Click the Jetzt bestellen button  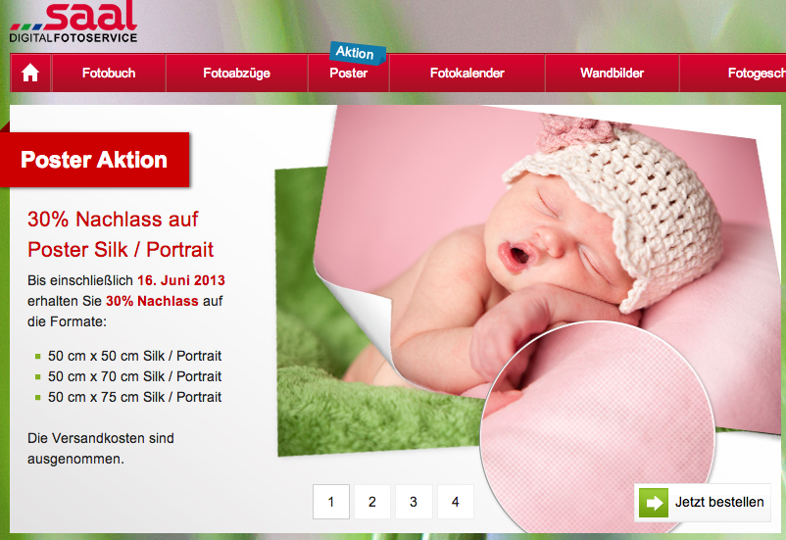pos(703,503)
